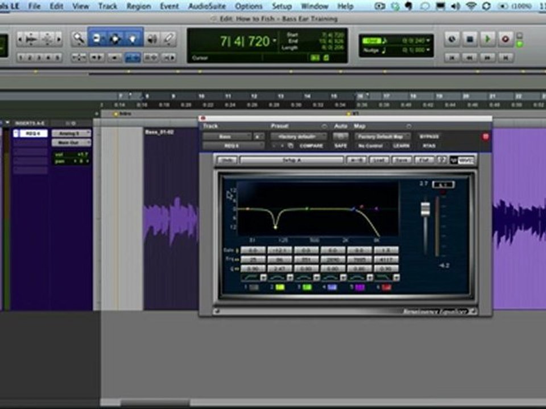This screenshot has width=546, height=409.
Task: Toggle the highlighted Link Timeline and Edit Selection
Action: (x=133, y=57)
